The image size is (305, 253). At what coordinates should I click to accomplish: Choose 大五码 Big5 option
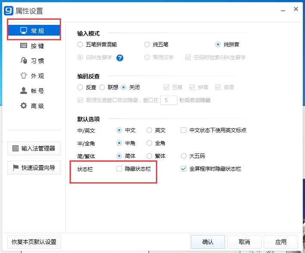point(183,156)
